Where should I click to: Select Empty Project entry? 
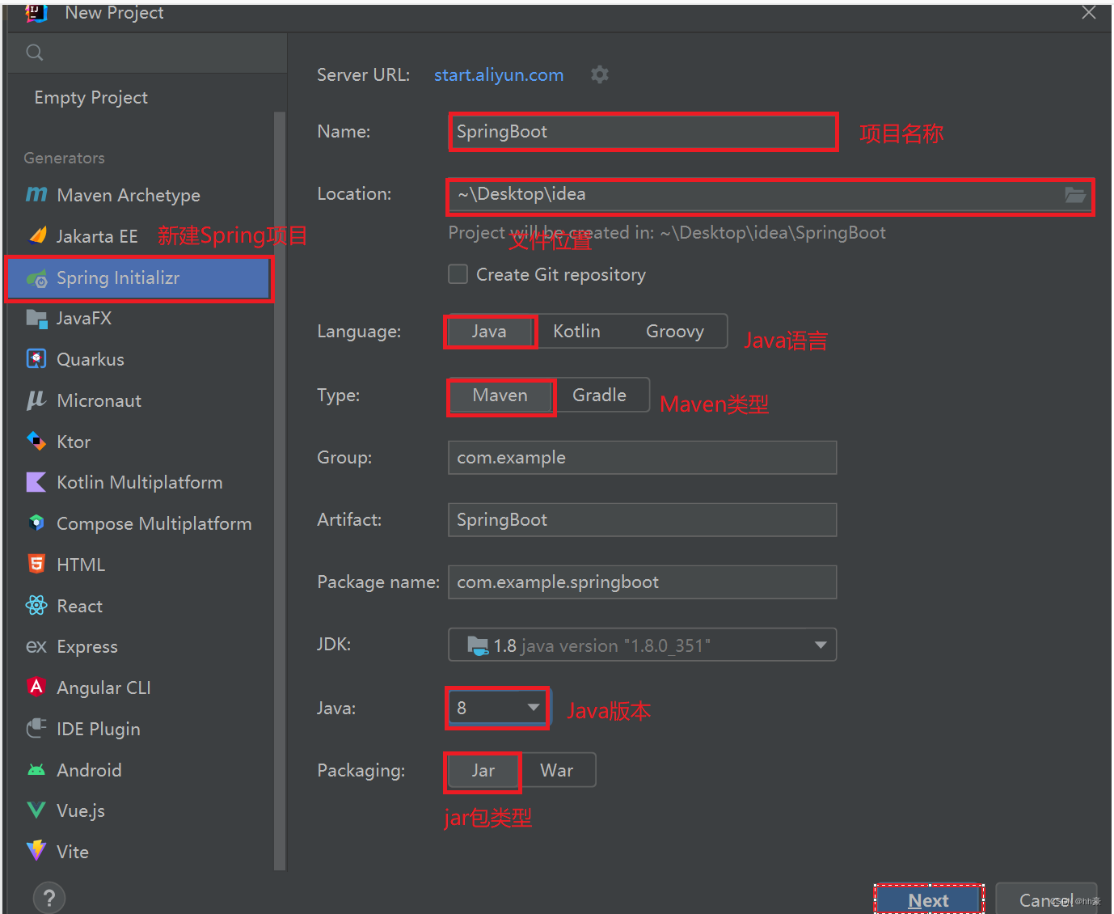(91, 98)
